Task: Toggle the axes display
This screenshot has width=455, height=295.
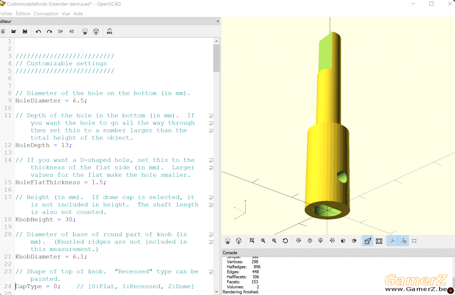Action: coord(392,241)
